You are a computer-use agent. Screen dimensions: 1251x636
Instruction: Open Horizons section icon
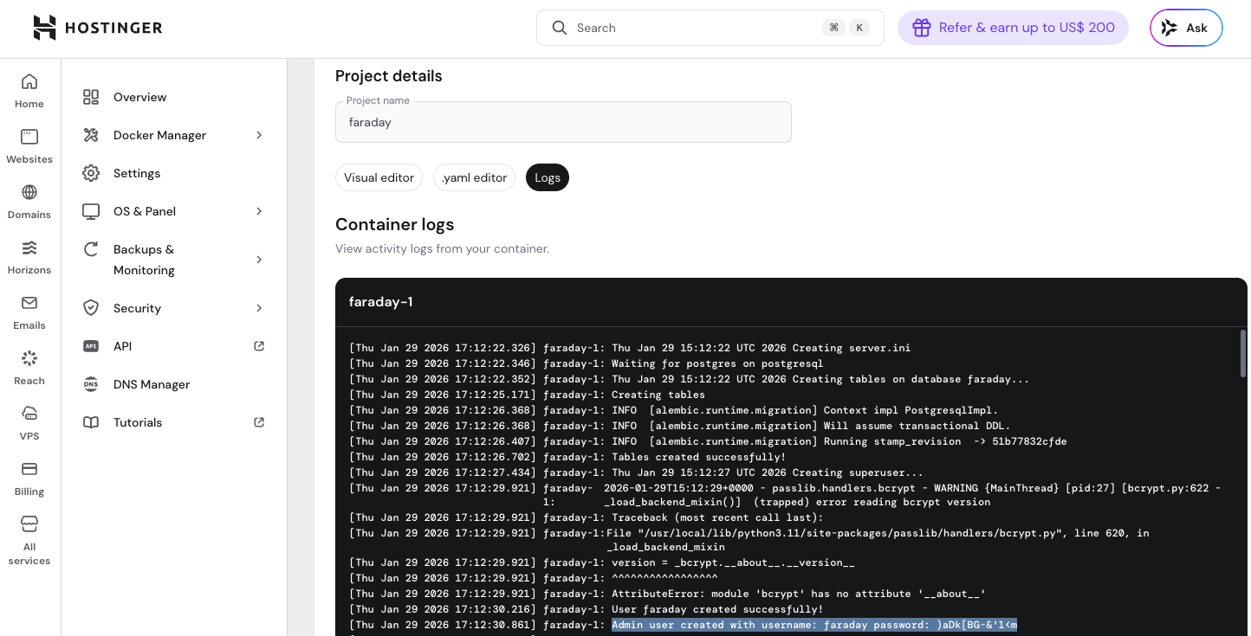(x=29, y=247)
